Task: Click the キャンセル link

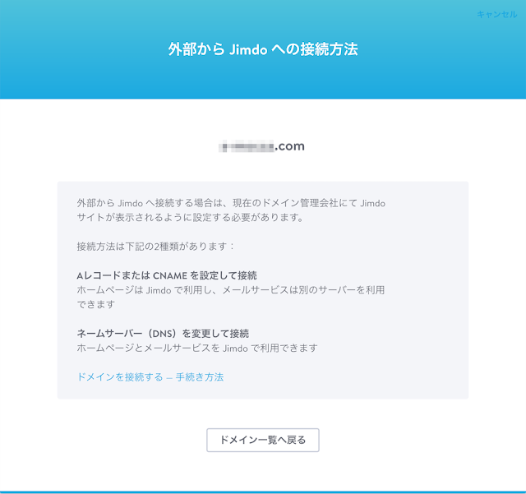Action: 496,15
